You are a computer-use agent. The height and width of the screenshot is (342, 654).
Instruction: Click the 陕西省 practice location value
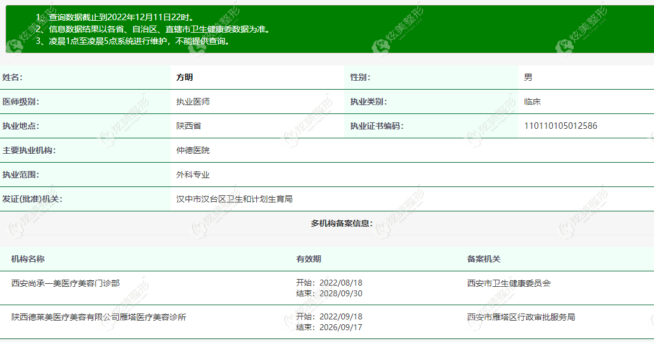point(188,126)
